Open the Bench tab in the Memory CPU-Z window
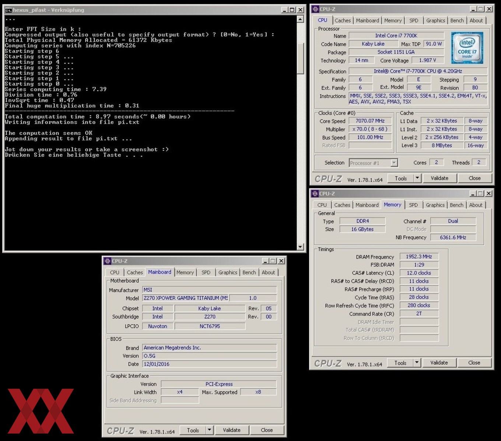The image size is (501, 441). tap(456, 205)
